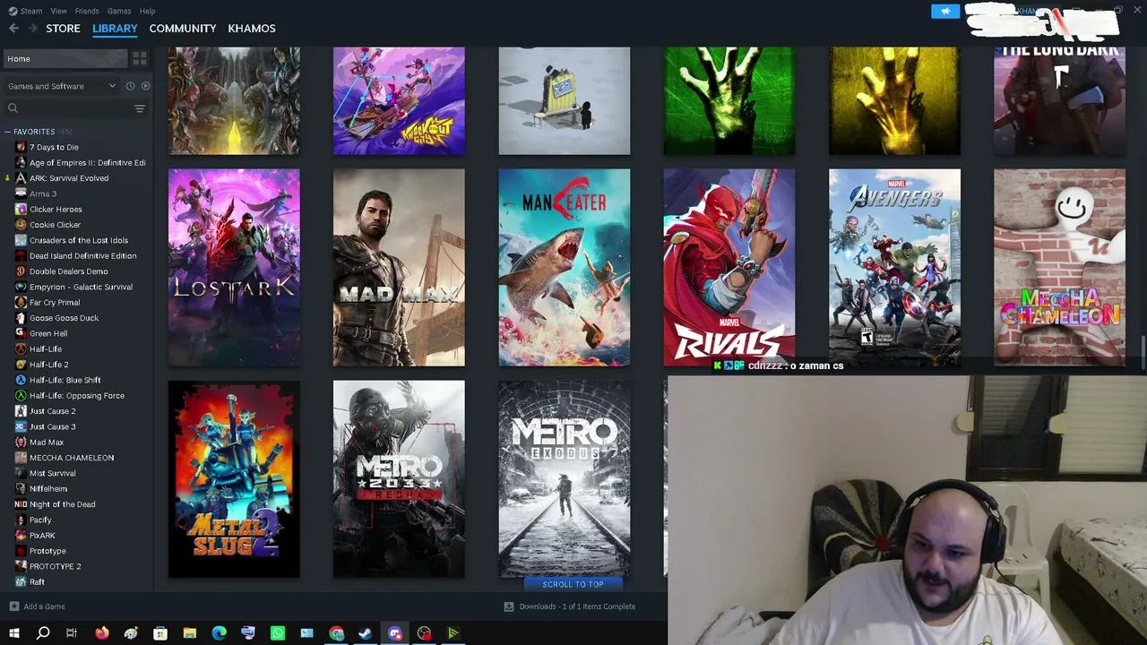Open the Marvel's Avengers game cover
1147x645 pixels.
(x=894, y=267)
